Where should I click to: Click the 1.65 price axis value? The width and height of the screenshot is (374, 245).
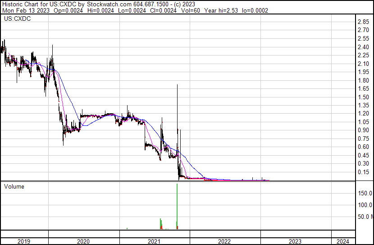[x=364, y=88]
